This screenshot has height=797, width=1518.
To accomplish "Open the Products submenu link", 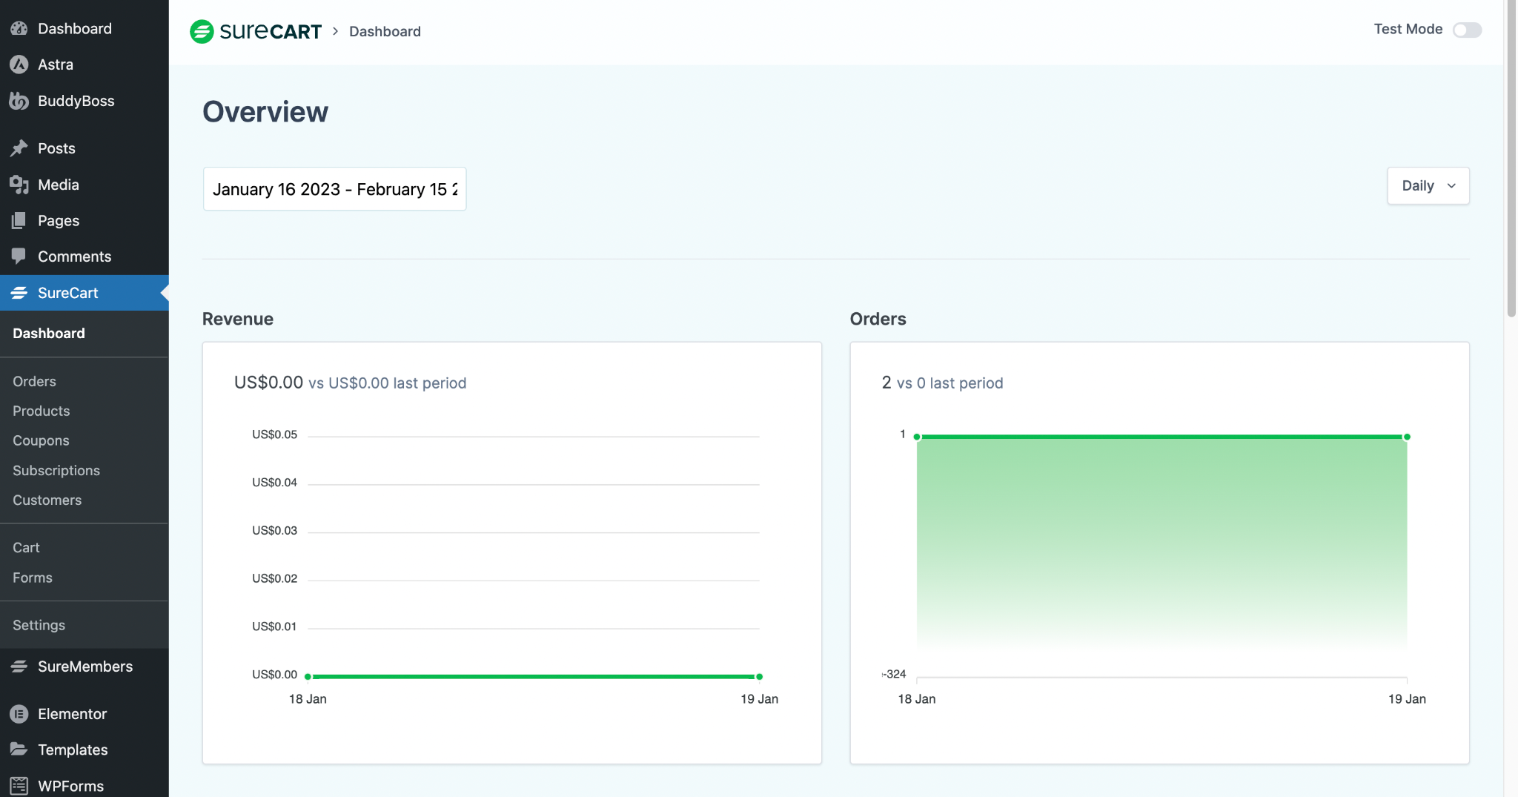I will (42, 411).
